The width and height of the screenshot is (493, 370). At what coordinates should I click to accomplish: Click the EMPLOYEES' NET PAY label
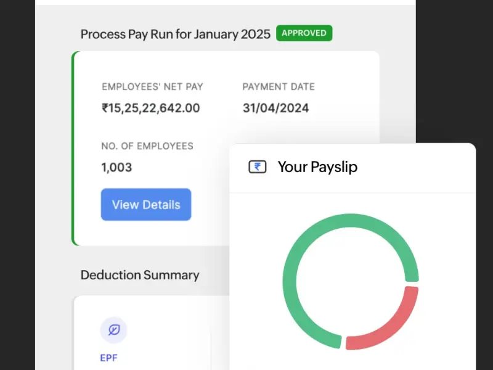tap(152, 87)
